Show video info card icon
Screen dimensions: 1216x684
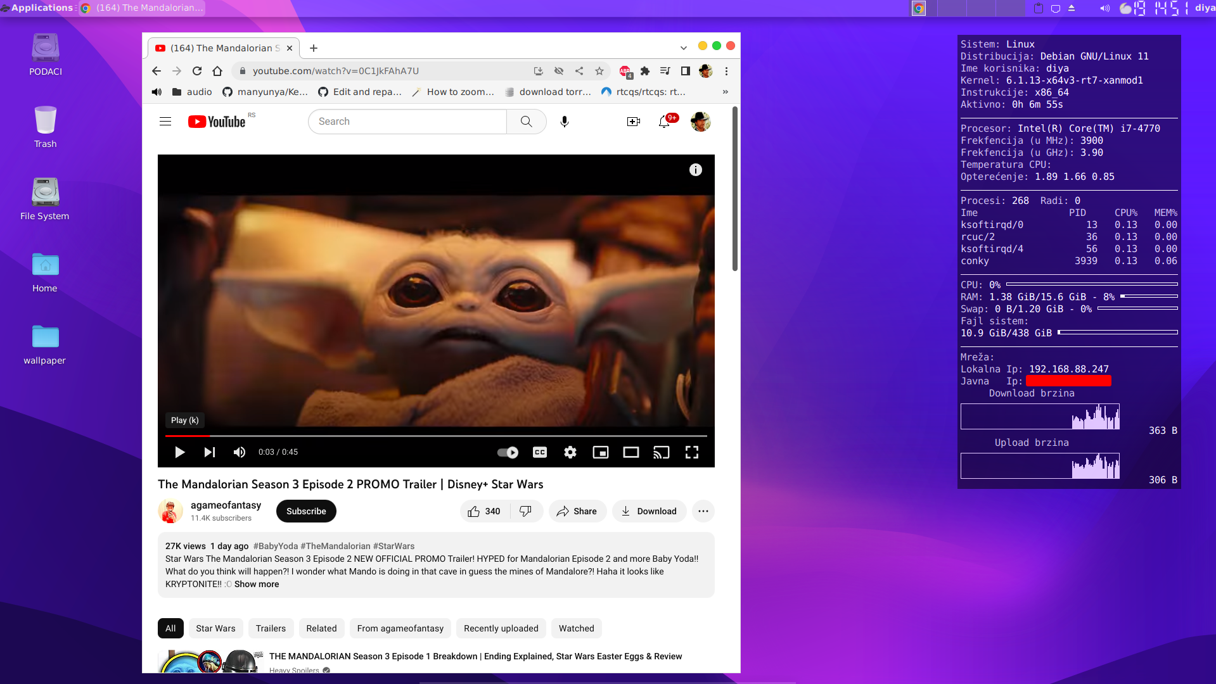click(x=696, y=170)
